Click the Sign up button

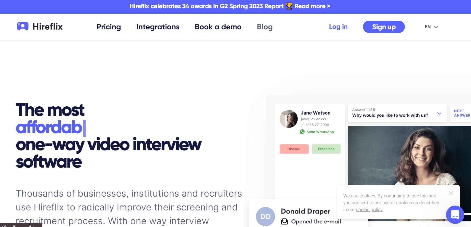tap(384, 27)
